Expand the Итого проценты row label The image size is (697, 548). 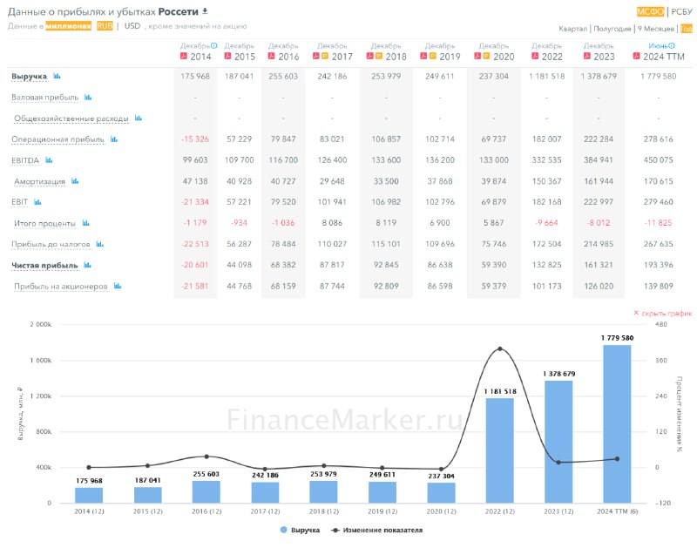(45, 223)
